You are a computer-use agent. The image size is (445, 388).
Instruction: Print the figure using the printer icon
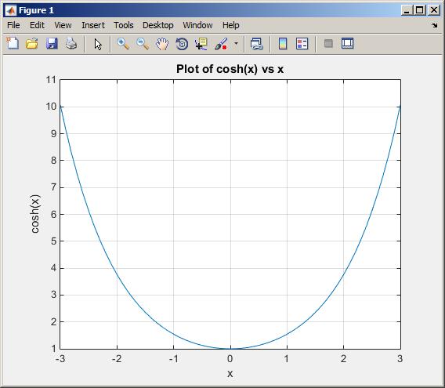point(71,44)
